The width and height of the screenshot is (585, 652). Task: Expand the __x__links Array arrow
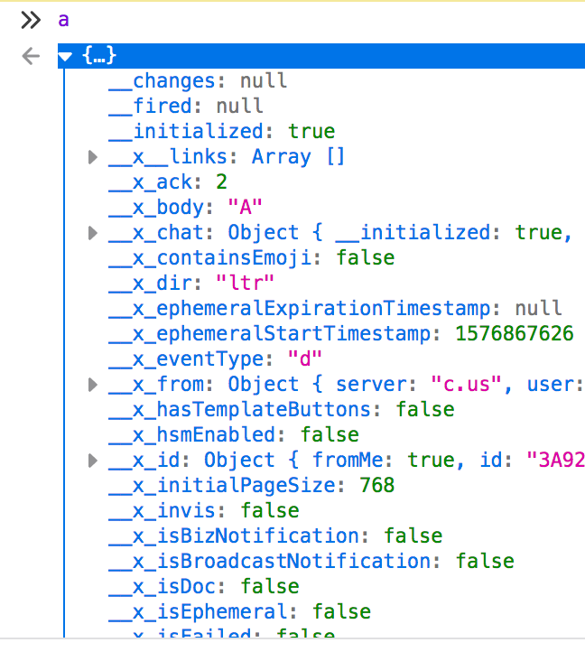click(92, 157)
